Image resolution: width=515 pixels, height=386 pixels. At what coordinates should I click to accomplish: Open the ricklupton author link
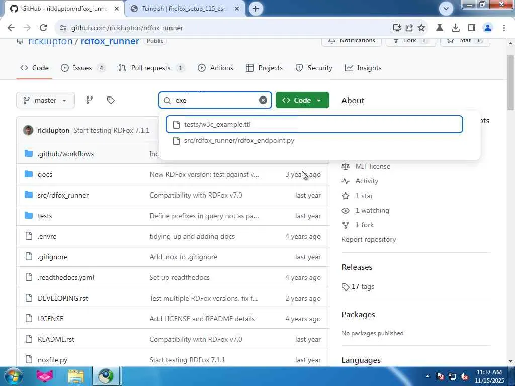(x=53, y=130)
